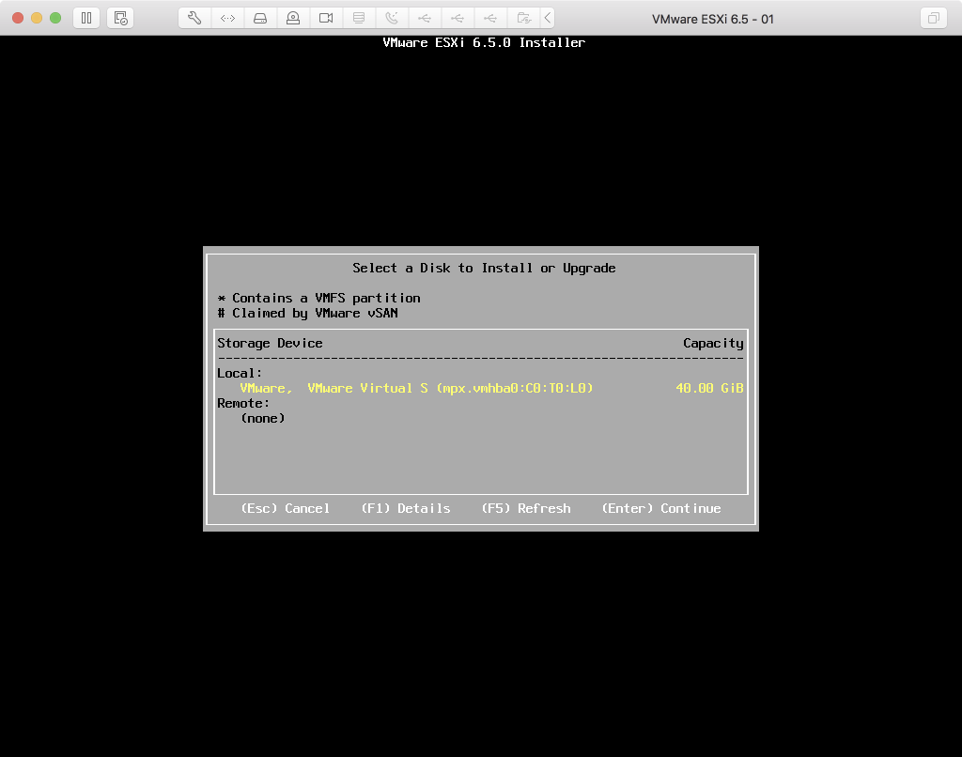Click the green zoom window button
The height and width of the screenshot is (757, 962).
pos(55,18)
